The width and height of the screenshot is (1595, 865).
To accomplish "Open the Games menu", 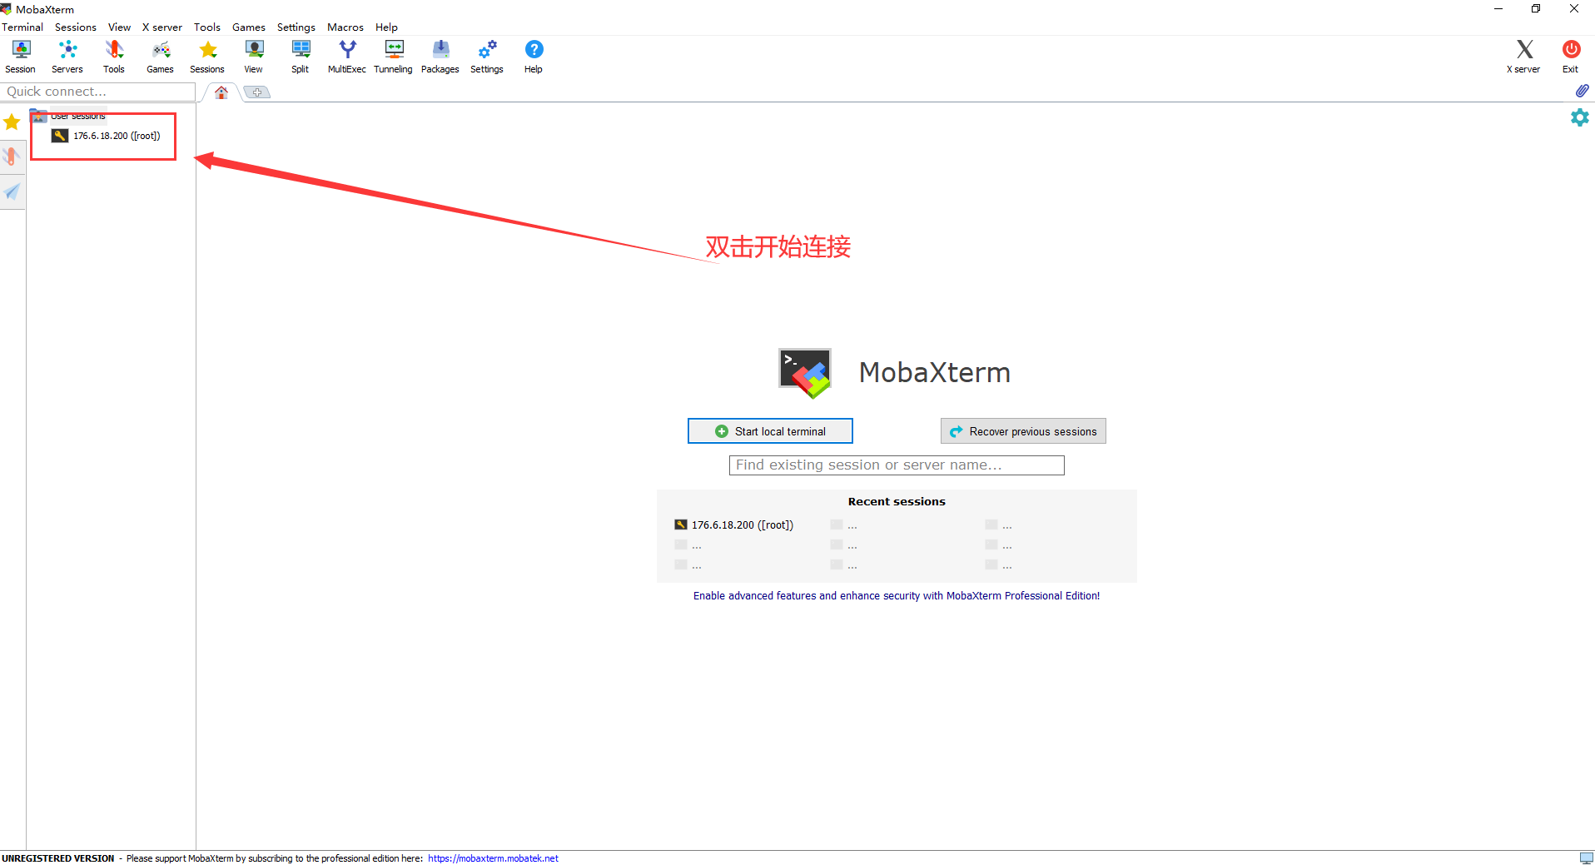I will (249, 27).
